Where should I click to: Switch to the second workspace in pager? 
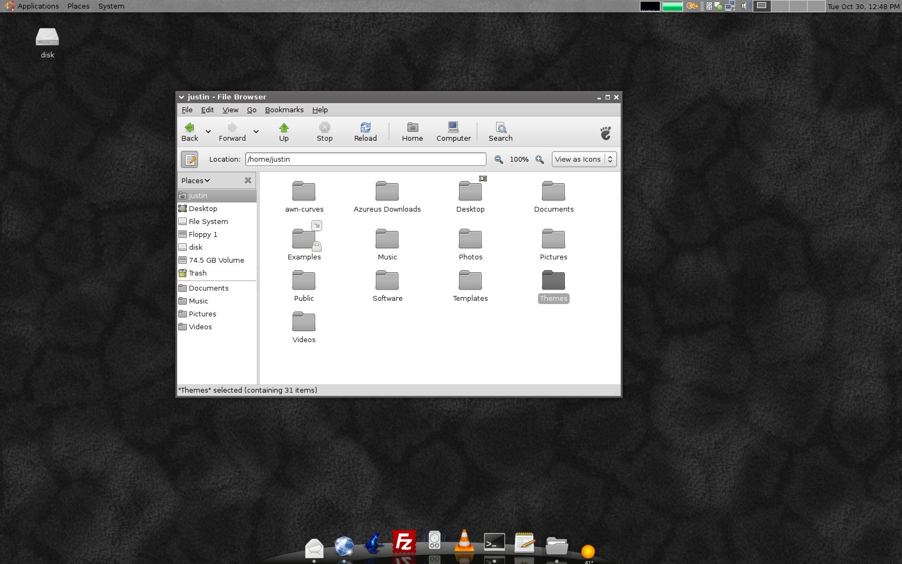(780, 6)
